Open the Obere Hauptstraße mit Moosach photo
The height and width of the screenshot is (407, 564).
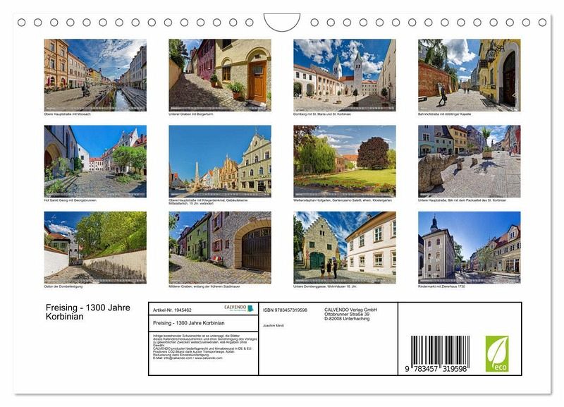click(95, 74)
